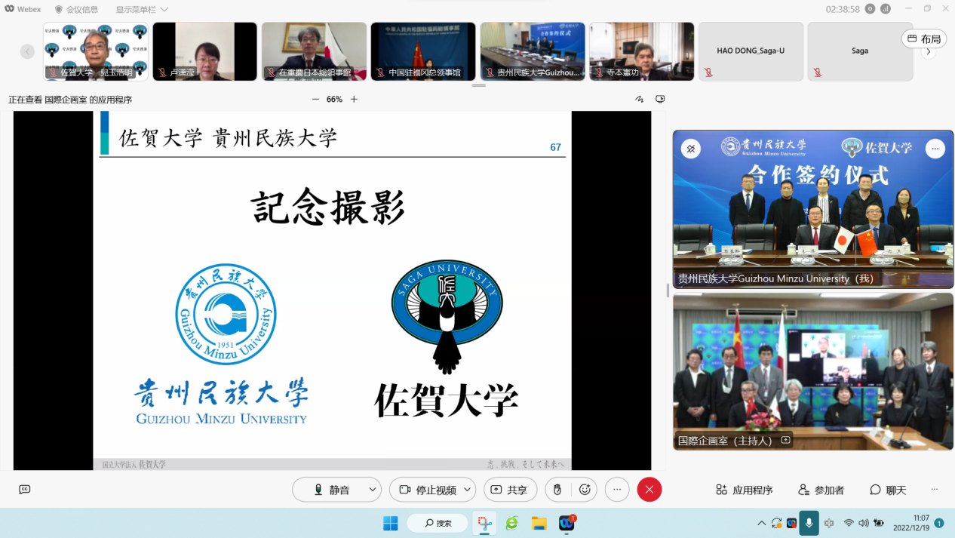Image resolution: width=955 pixels, height=538 pixels.
Task: Open the 参加者 participants panel
Action: [x=821, y=490]
